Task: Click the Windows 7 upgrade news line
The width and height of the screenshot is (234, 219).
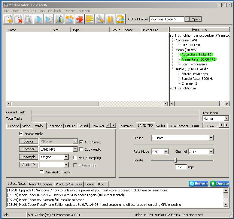Action: 88,190
